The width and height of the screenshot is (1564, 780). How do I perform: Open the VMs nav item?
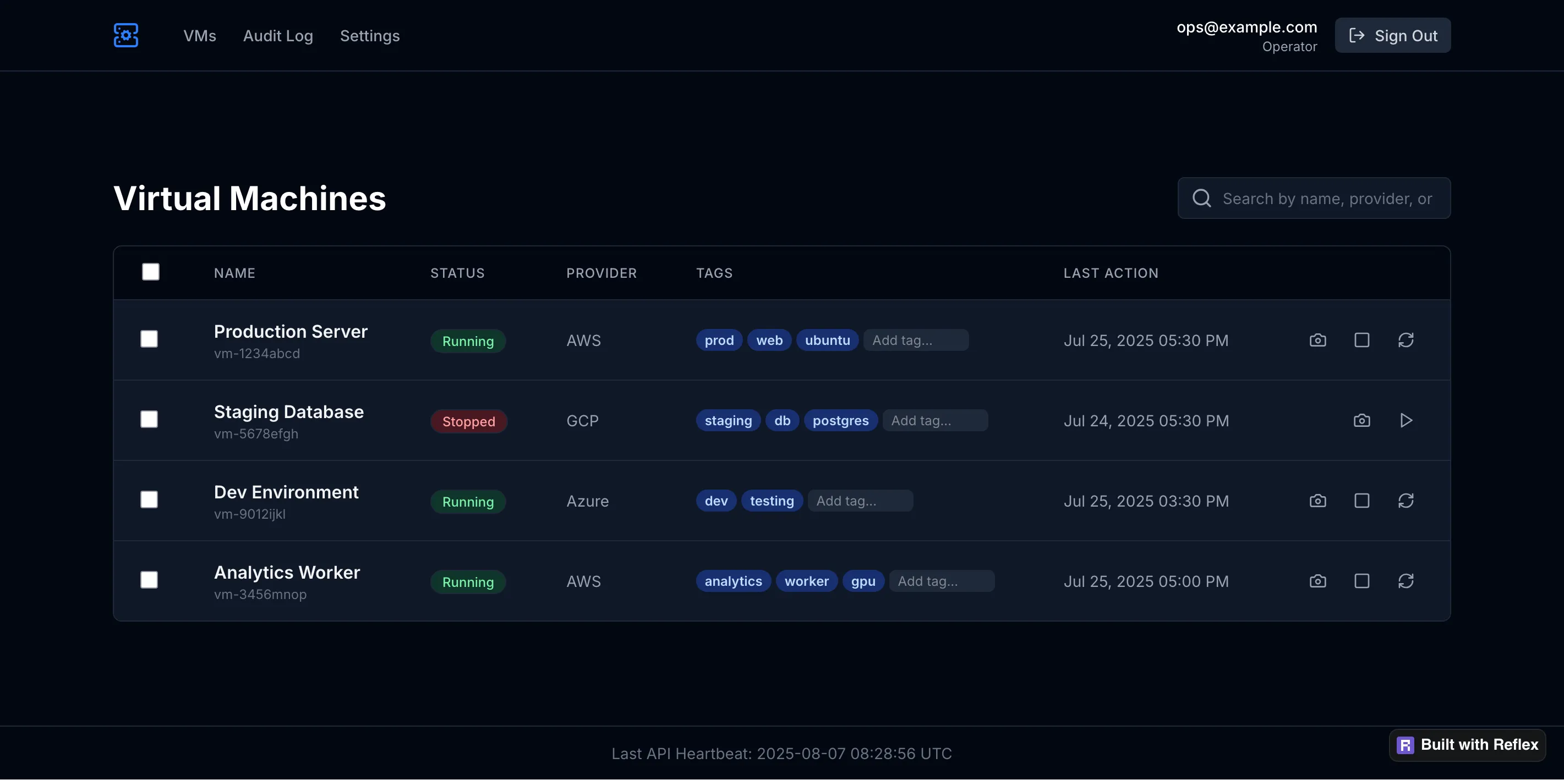coord(200,36)
